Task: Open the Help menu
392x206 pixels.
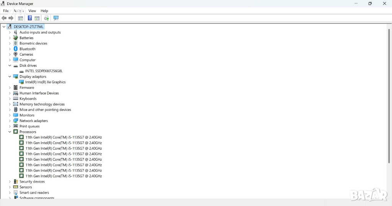Action: [x=44, y=11]
